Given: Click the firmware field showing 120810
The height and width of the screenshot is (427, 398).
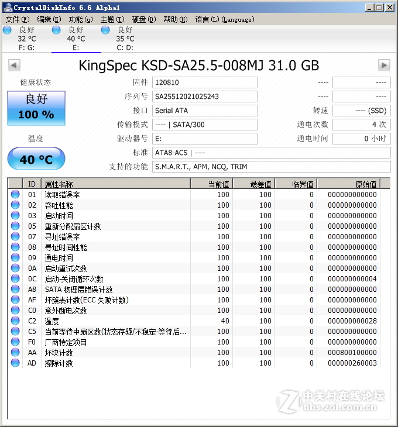Looking at the screenshot, I should click(205, 82).
